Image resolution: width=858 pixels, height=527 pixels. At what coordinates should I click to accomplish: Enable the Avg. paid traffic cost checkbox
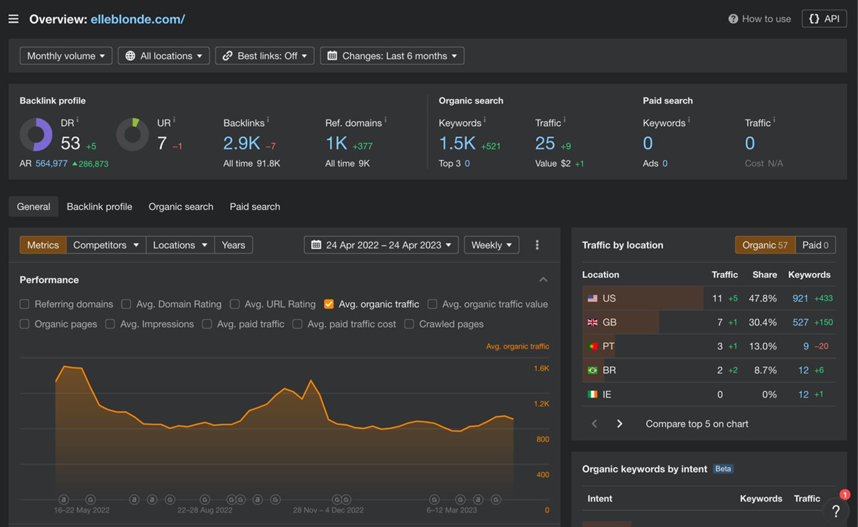pos(297,324)
